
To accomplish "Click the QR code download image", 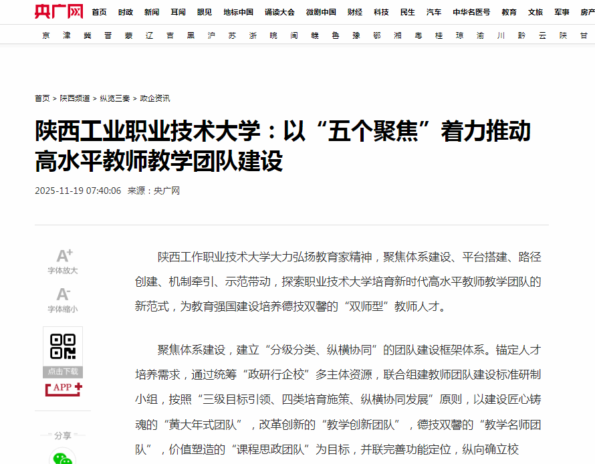I will point(63,346).
